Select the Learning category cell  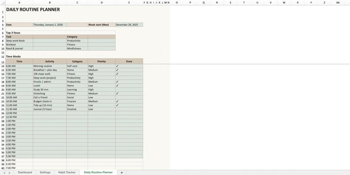77,90
